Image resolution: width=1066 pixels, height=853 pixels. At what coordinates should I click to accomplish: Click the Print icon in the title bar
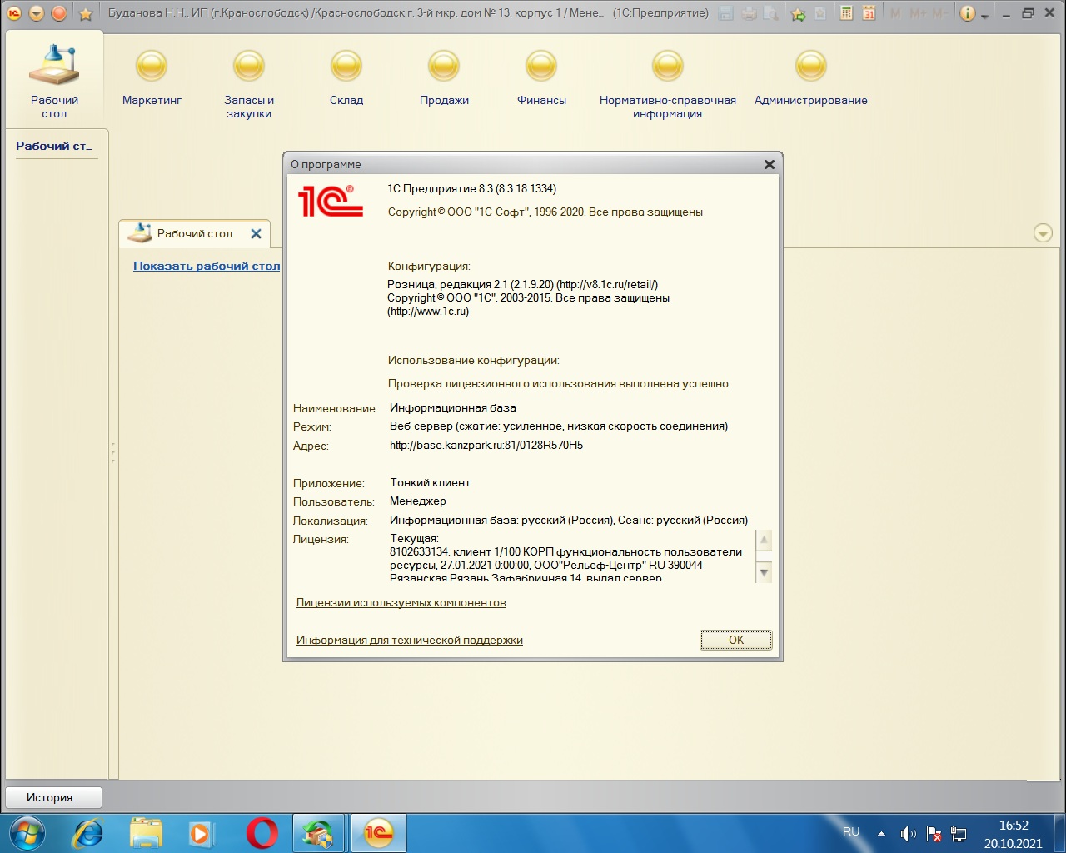749,13
